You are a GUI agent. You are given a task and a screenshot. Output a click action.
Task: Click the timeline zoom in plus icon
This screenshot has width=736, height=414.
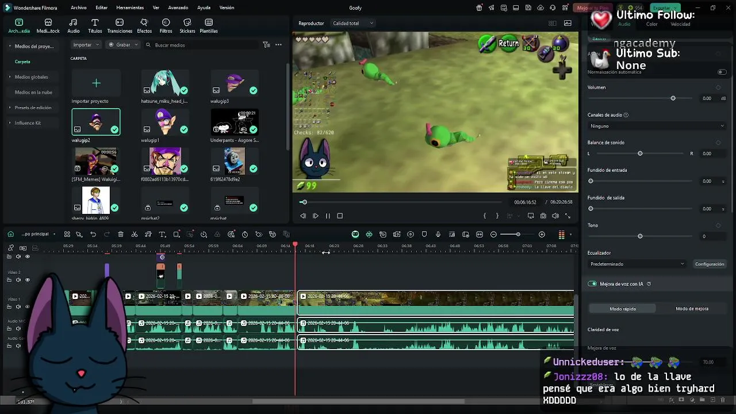(542, 235)
